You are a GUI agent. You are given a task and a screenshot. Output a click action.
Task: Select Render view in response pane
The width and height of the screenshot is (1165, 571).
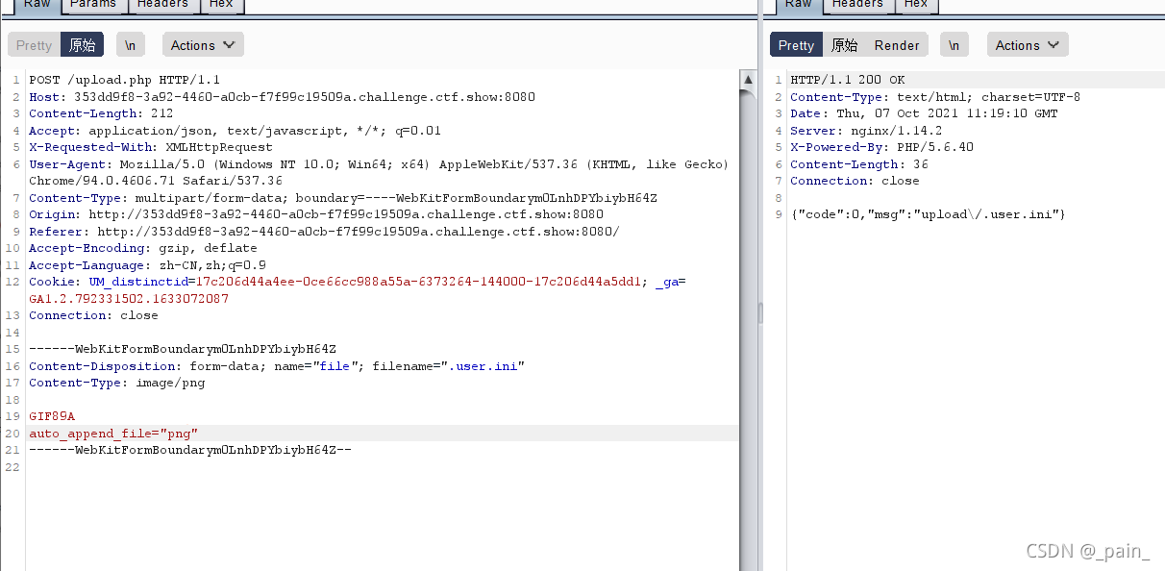(897, 45)
